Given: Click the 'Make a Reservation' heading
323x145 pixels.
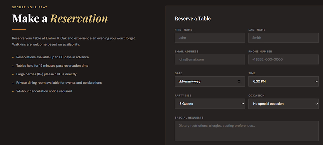Looking at the screenshot, I should tap(60, 18).
